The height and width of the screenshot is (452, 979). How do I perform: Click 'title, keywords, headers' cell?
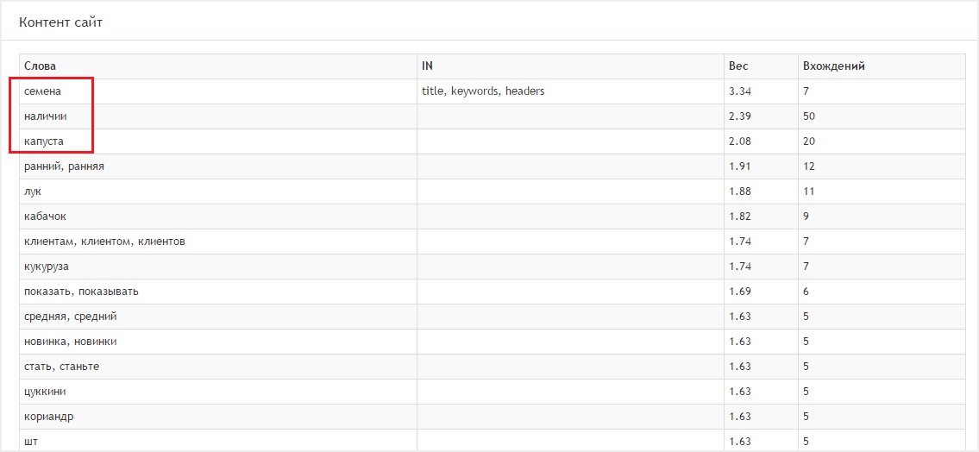click(x=483, y=91)
